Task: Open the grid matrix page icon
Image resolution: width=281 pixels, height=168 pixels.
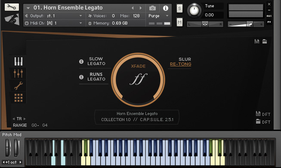Action: coord(19,98)
